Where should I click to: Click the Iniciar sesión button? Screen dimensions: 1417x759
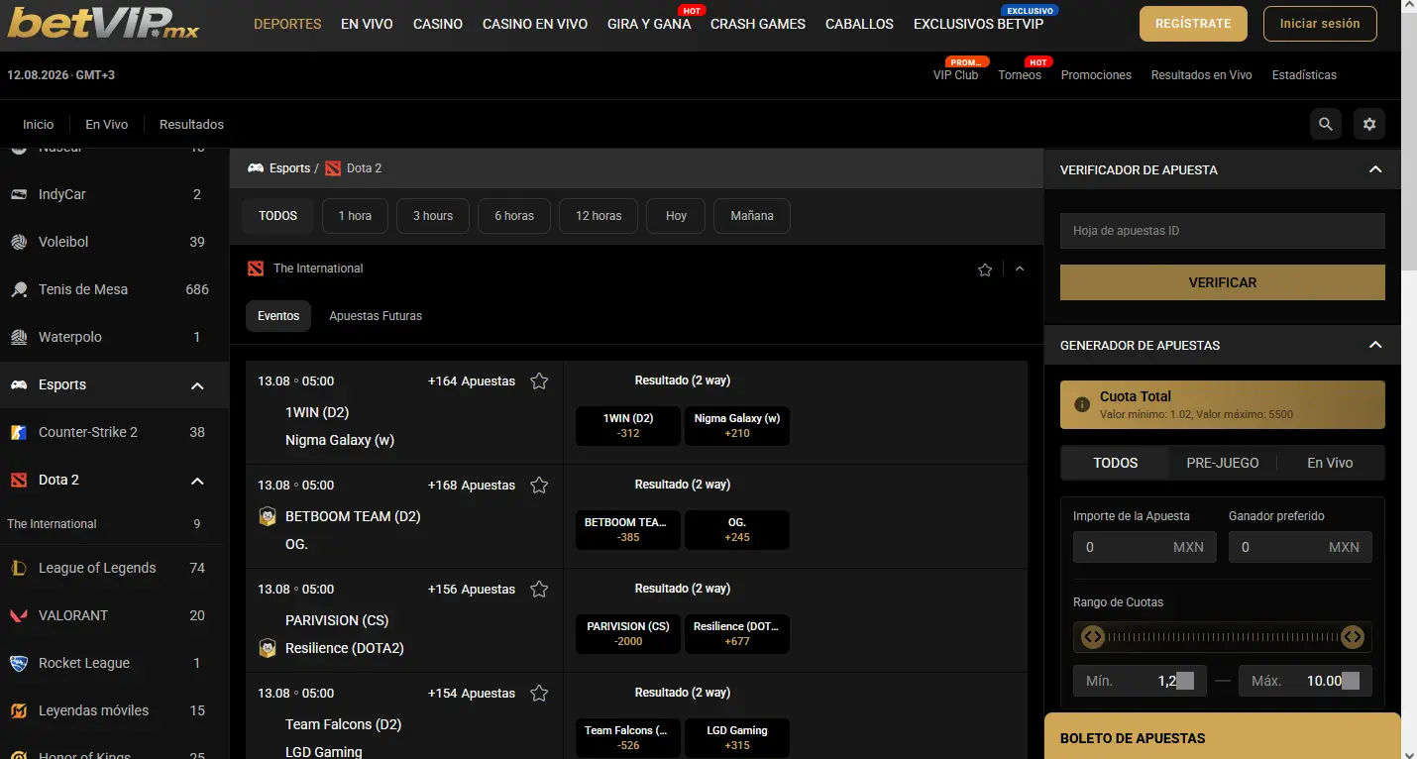[1320, 23]
